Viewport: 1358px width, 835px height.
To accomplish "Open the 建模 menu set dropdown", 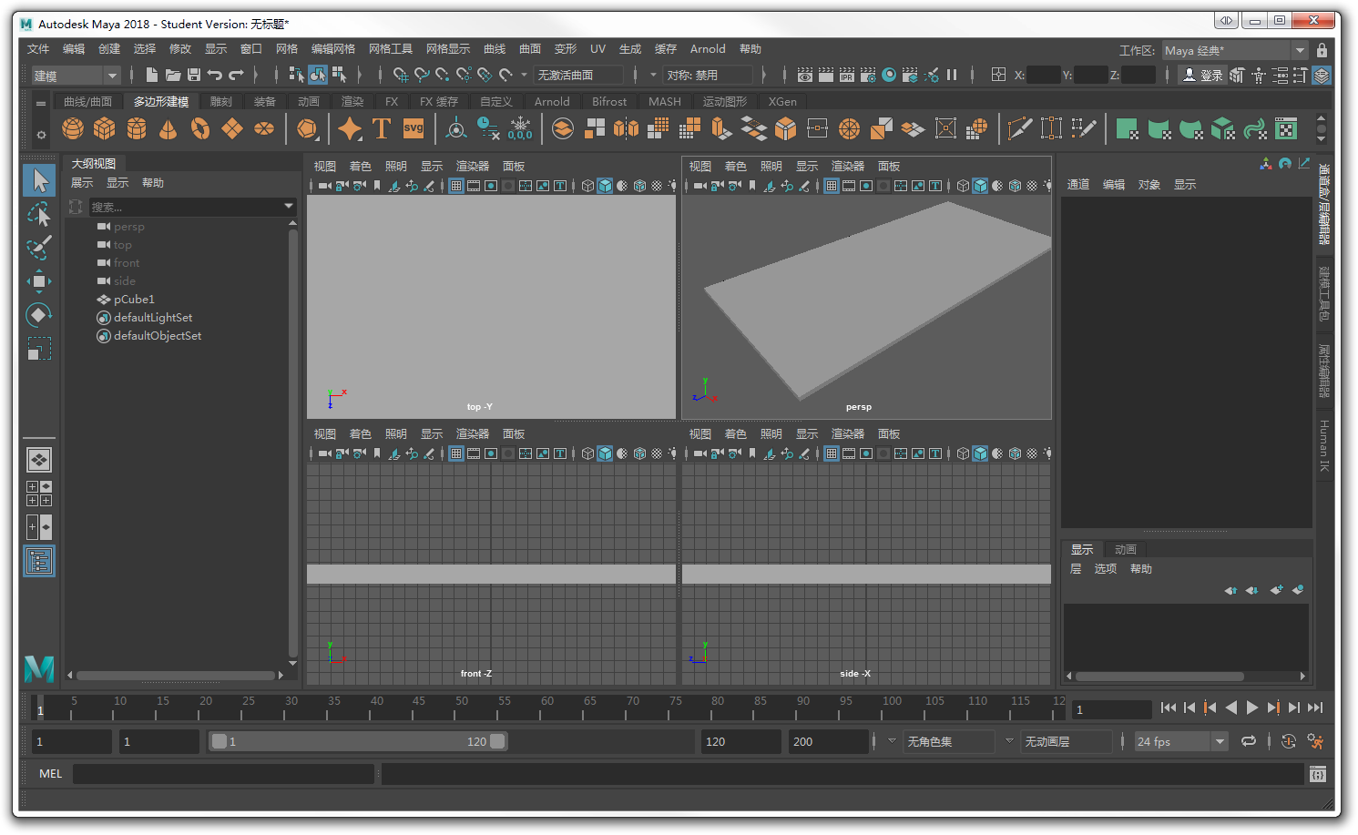I will click(x=76, y=76).
